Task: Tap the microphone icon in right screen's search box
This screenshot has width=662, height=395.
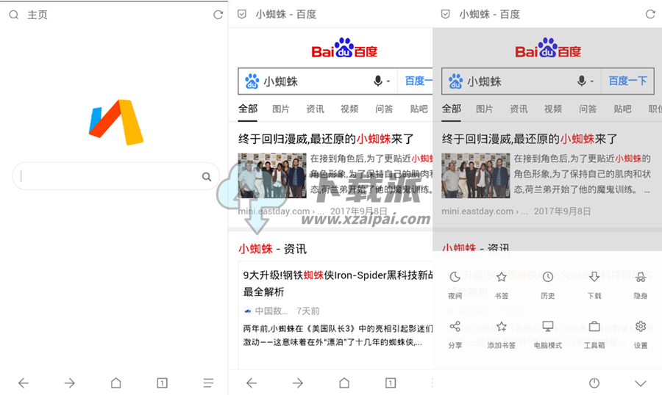Action: click(581, 81)
